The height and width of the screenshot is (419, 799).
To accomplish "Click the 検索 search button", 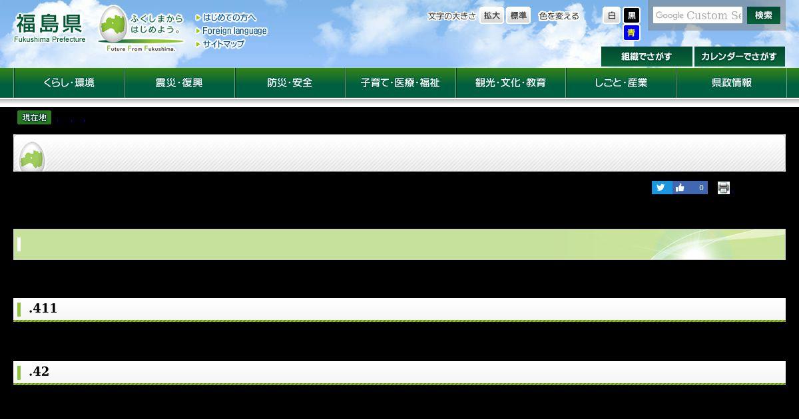I will [764, 15].
